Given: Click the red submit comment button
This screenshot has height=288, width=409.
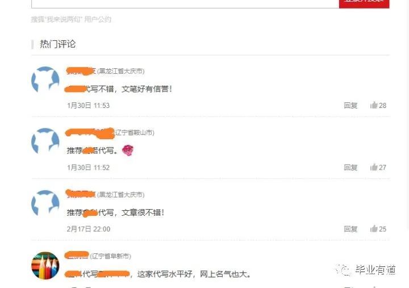Looking at the screenshot, I should tap(364, 2).
